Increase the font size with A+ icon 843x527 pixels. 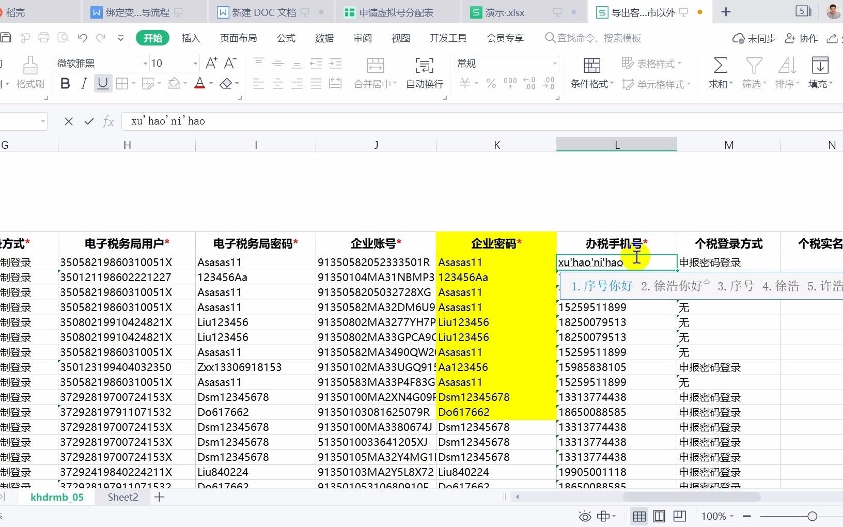point(211,63)
